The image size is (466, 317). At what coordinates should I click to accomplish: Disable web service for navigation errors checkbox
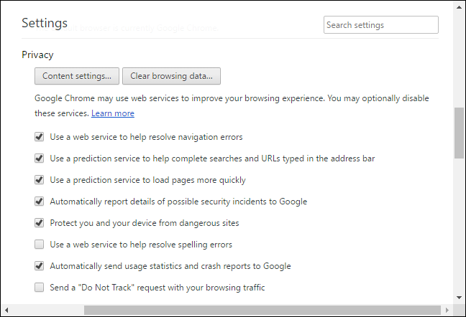[x=39, y=137]
